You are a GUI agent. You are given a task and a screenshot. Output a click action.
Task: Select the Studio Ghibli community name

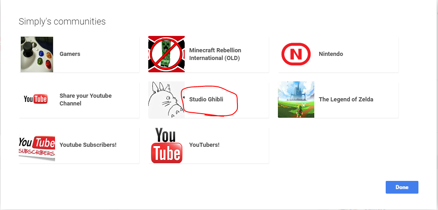click(x=206, y=100)
